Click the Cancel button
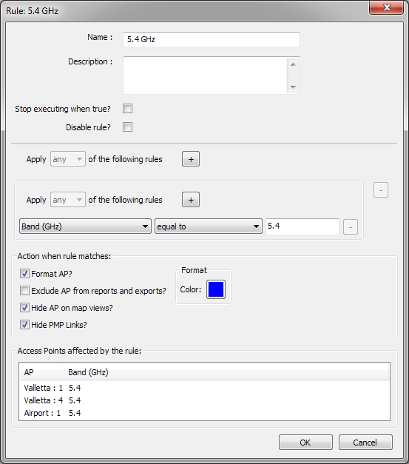The width and height of the screenshot is (409, 464). pos(365,443)
